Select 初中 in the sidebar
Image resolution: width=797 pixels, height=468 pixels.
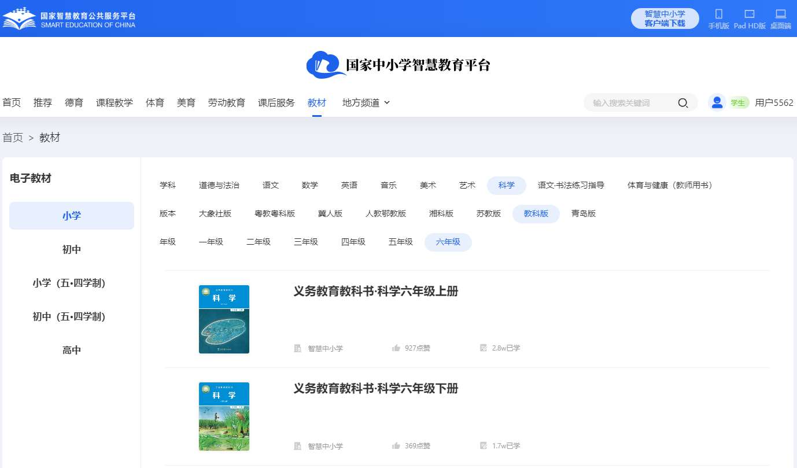72,249
